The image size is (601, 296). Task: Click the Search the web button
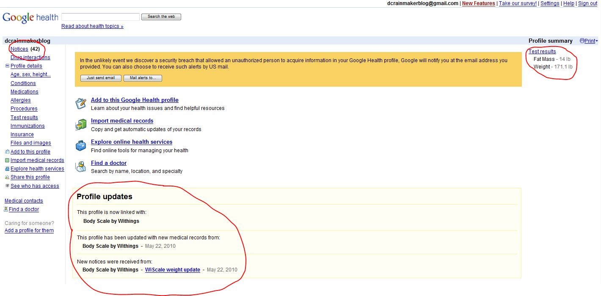point(161,17)
